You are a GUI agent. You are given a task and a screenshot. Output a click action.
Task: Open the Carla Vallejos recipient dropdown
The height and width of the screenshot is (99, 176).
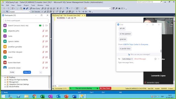(x=127, y=59)
